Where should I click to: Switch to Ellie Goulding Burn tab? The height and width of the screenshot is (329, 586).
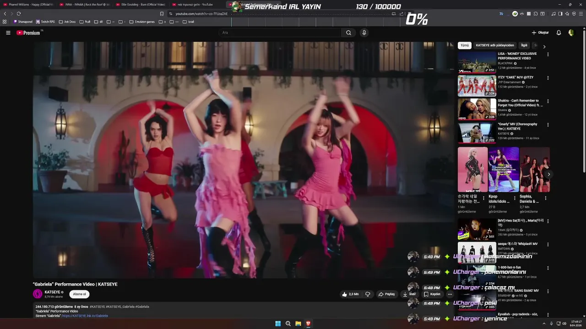pos(141,5)
